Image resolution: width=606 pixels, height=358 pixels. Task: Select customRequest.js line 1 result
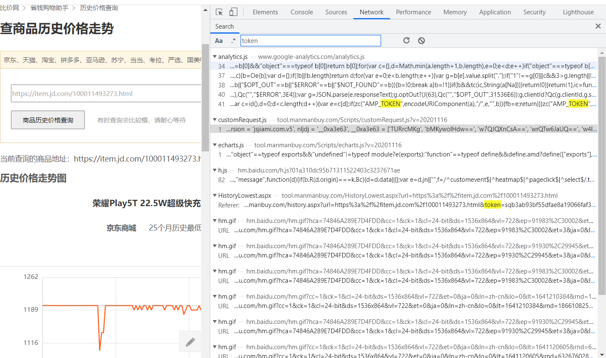click(x=404, y=129)
